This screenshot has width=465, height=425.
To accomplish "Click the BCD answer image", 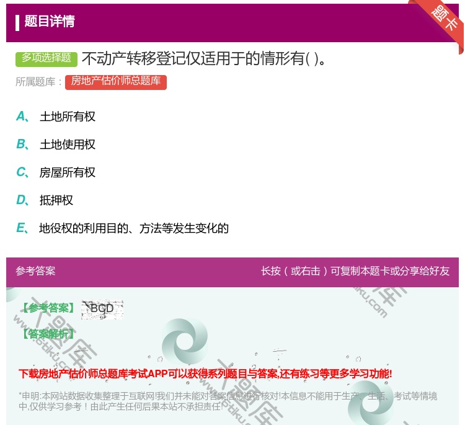I will coord(102,310).
